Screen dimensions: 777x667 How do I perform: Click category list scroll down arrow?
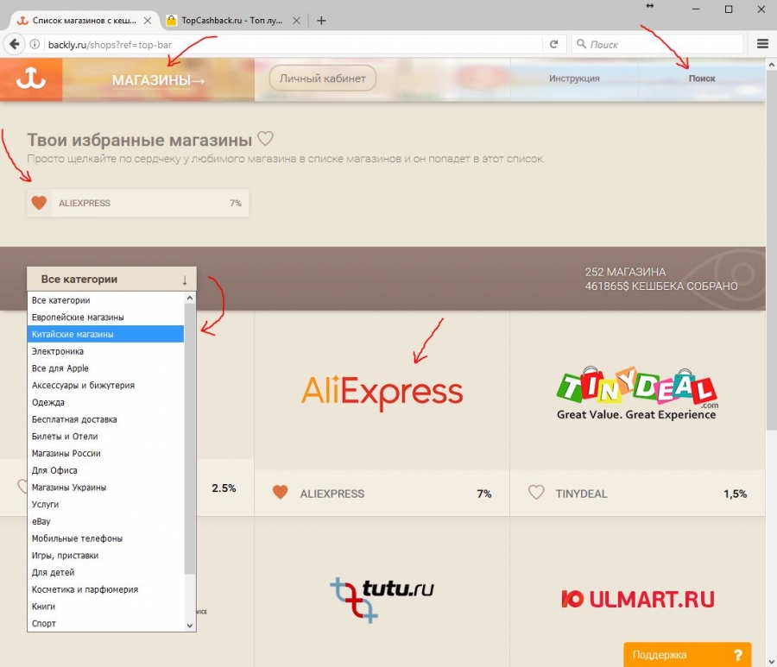(x=190, y=626)
